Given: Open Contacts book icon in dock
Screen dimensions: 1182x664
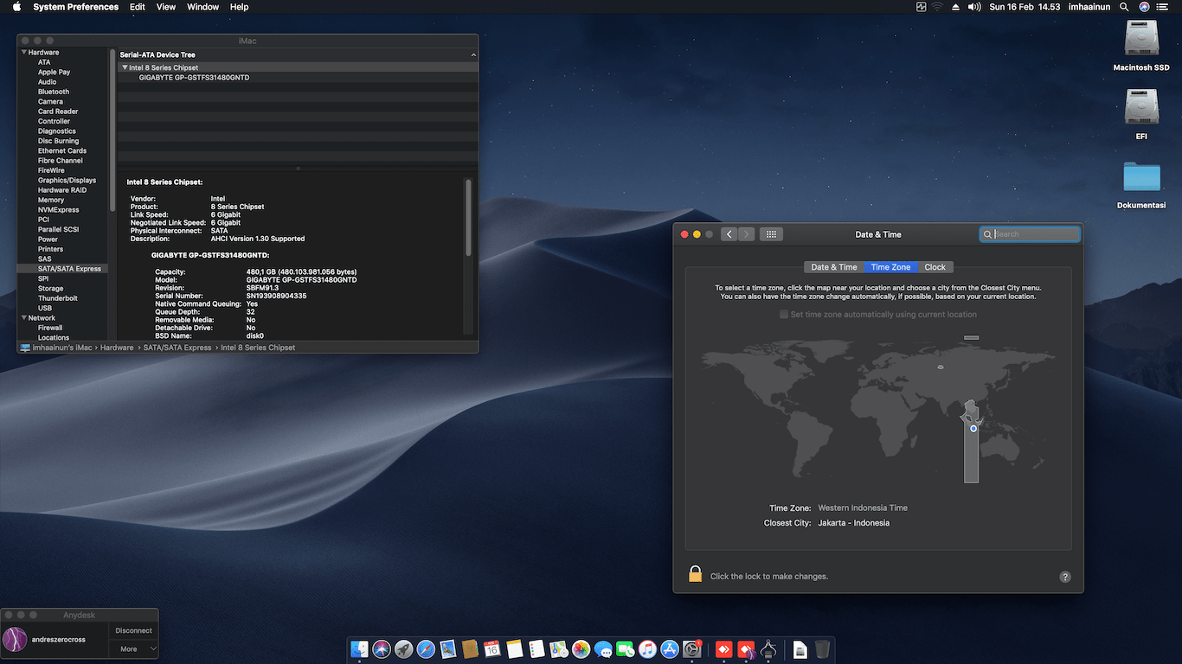Looking at the screenshot, I should [x=471, y=649].
